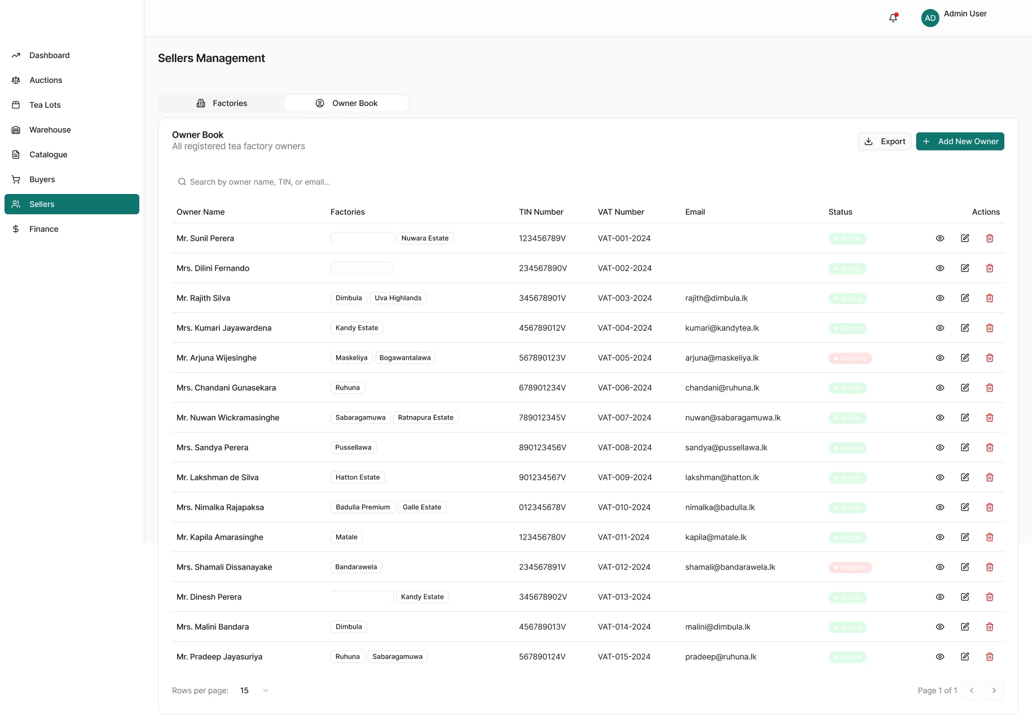Viewport: 1032px width, 715px height.
Task: Select the Owner Book tab
Action: coord(346,103)
